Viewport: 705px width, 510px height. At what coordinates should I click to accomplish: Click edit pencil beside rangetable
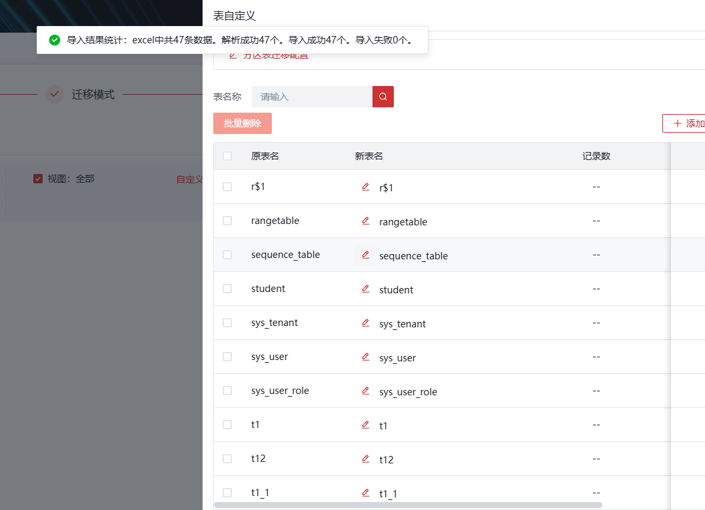(365, 221)
